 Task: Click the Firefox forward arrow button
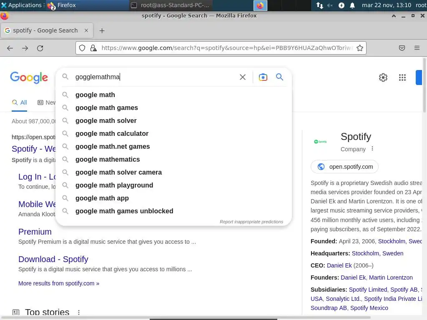coord(25,48)
